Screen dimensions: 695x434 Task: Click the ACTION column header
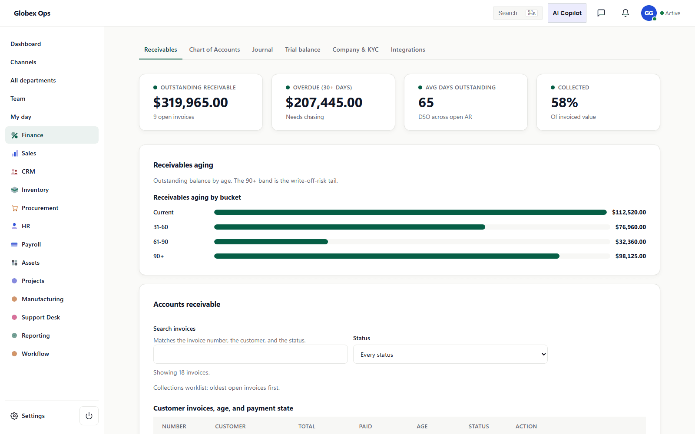526,427
